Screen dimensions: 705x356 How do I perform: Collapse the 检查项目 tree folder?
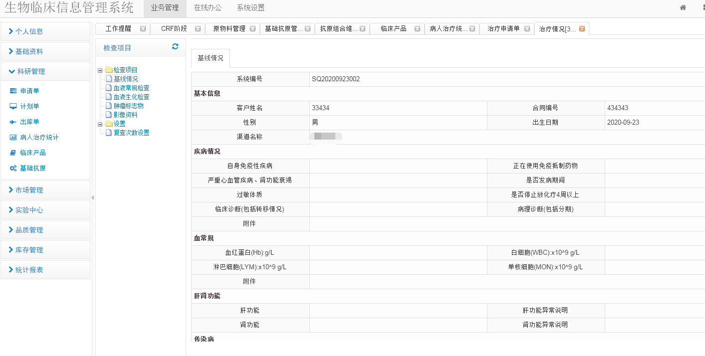[x=100, y=70]
